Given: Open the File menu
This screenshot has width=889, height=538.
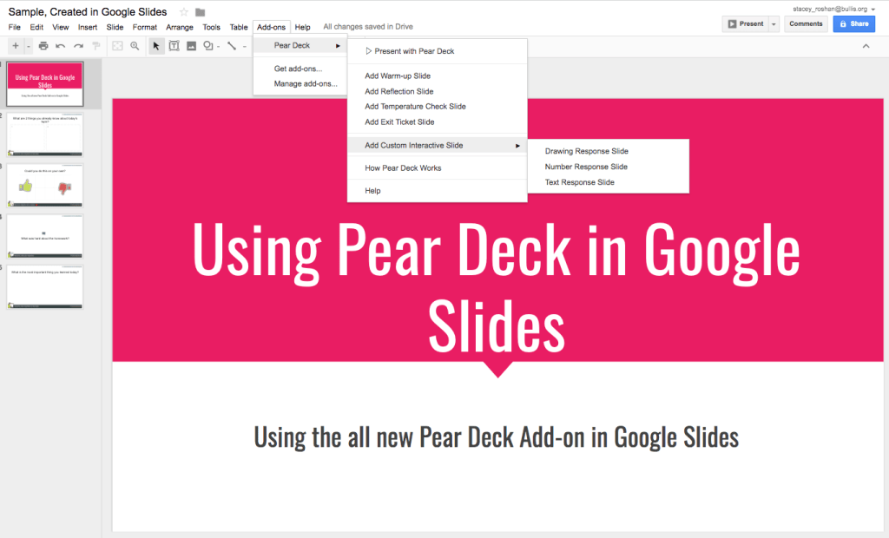Looking at the screenshot, I should click(14, 27).
